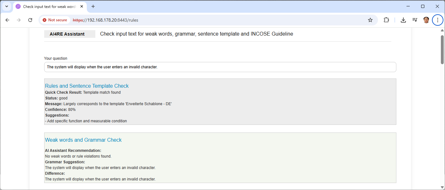Screen dimensions: 445x190
Task: Click the disabled forward navigation arrow
Action: coord(19,20)
